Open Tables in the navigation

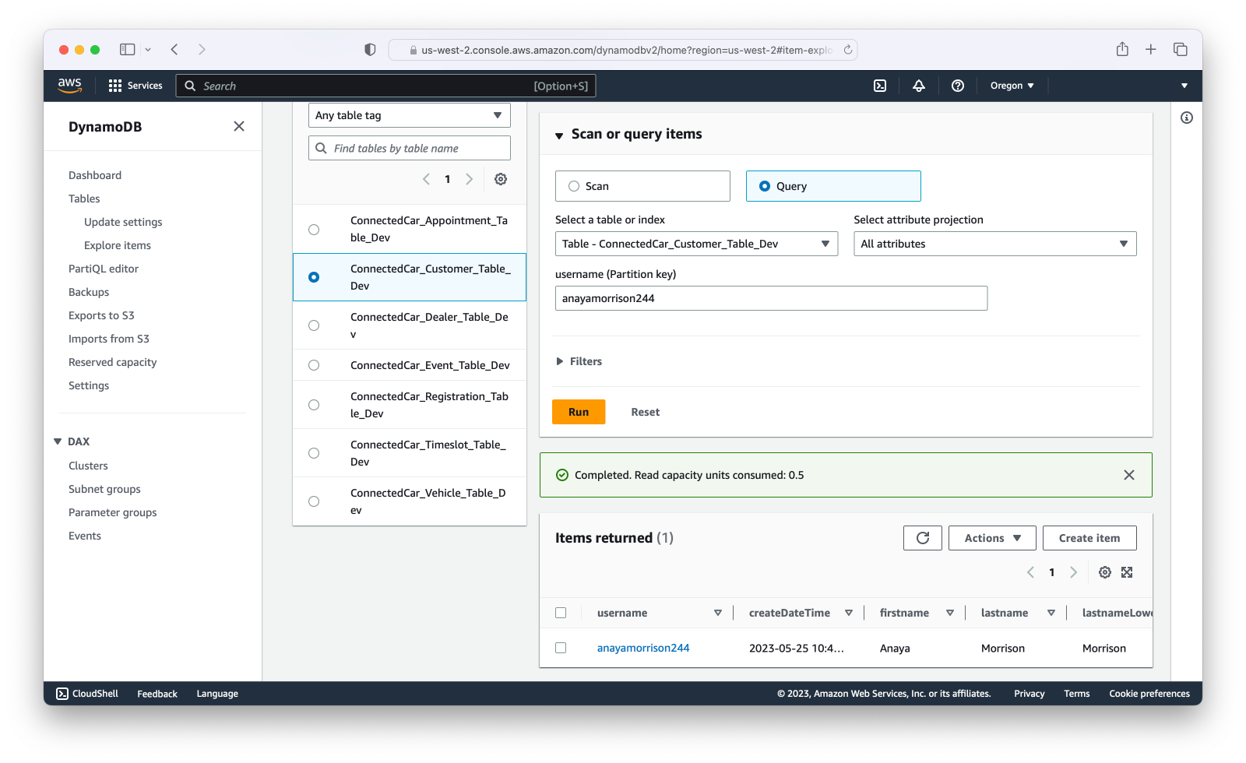coord(84,199)
